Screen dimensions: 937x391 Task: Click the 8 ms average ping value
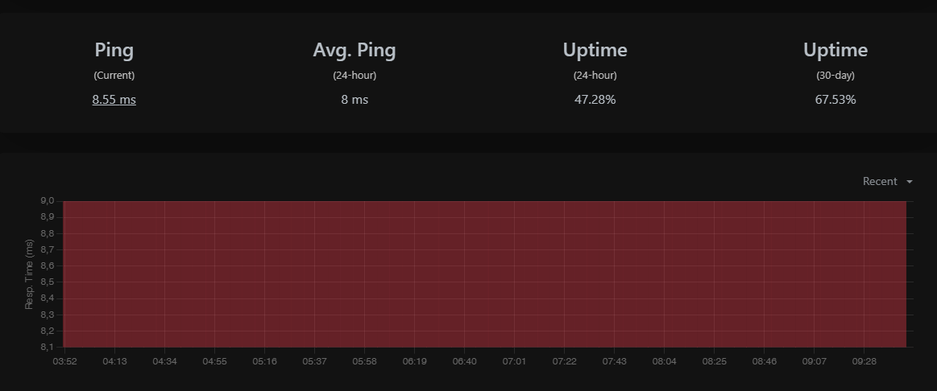pyautogui.click(x=354, y=100)
